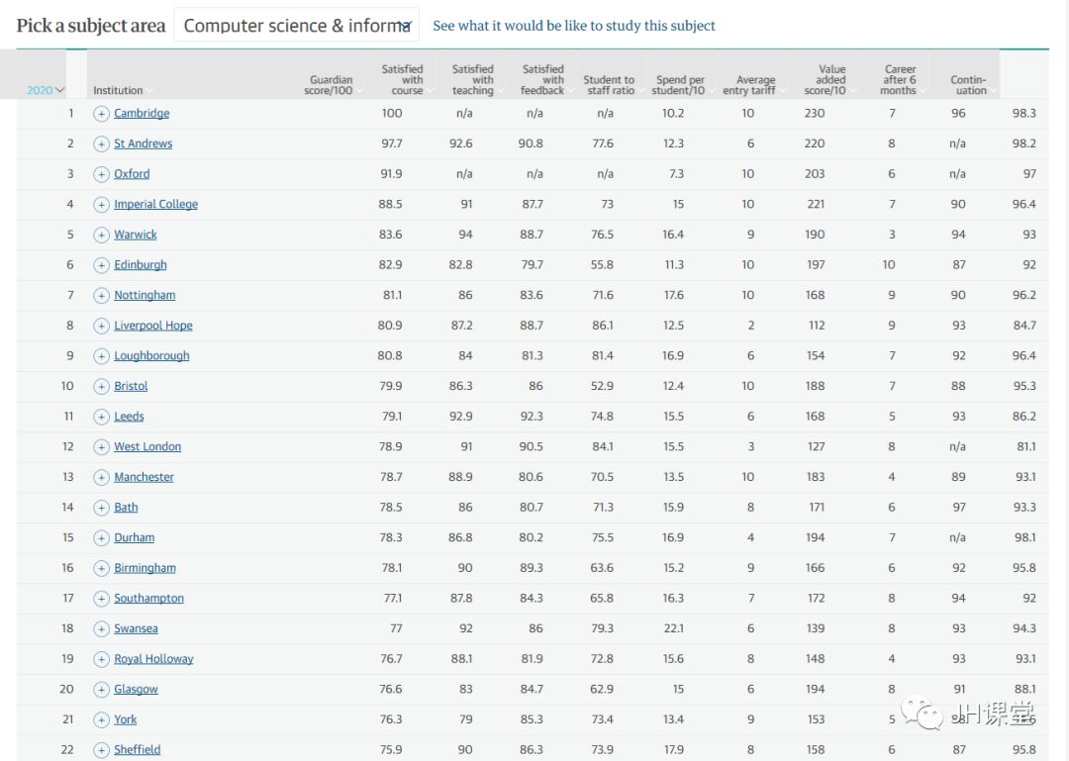Expand the Cambridge row plus icon
This screenshot has height=761, width=1069.
[x=101, y=114]
